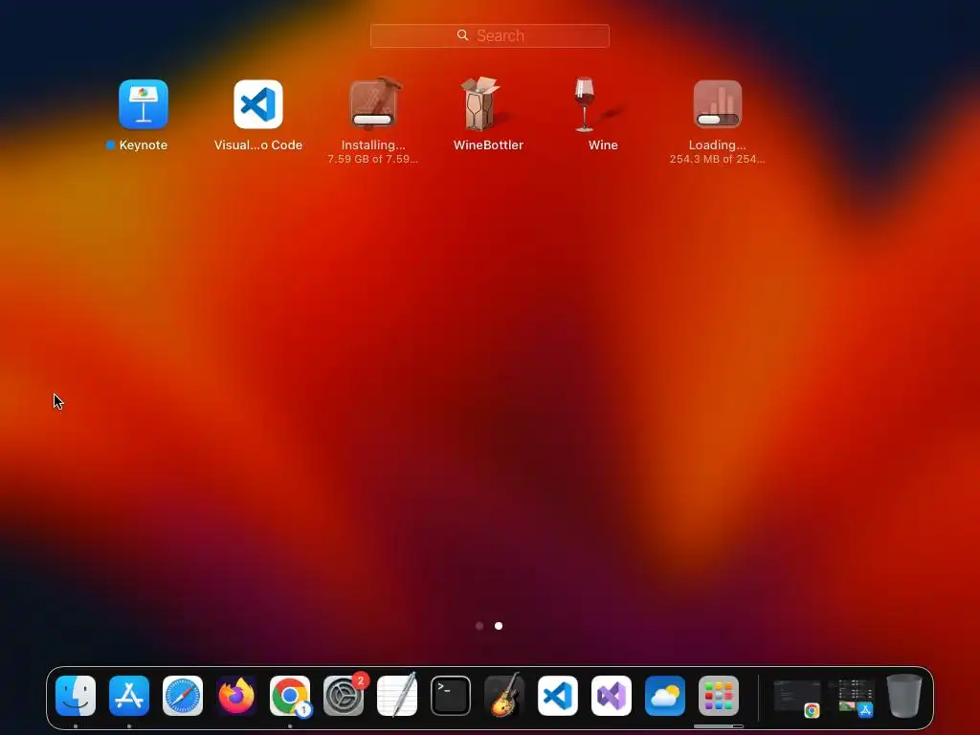Open the Trash in the Dock
This screenshot has width=980, height=735.
tap(904, 696)
